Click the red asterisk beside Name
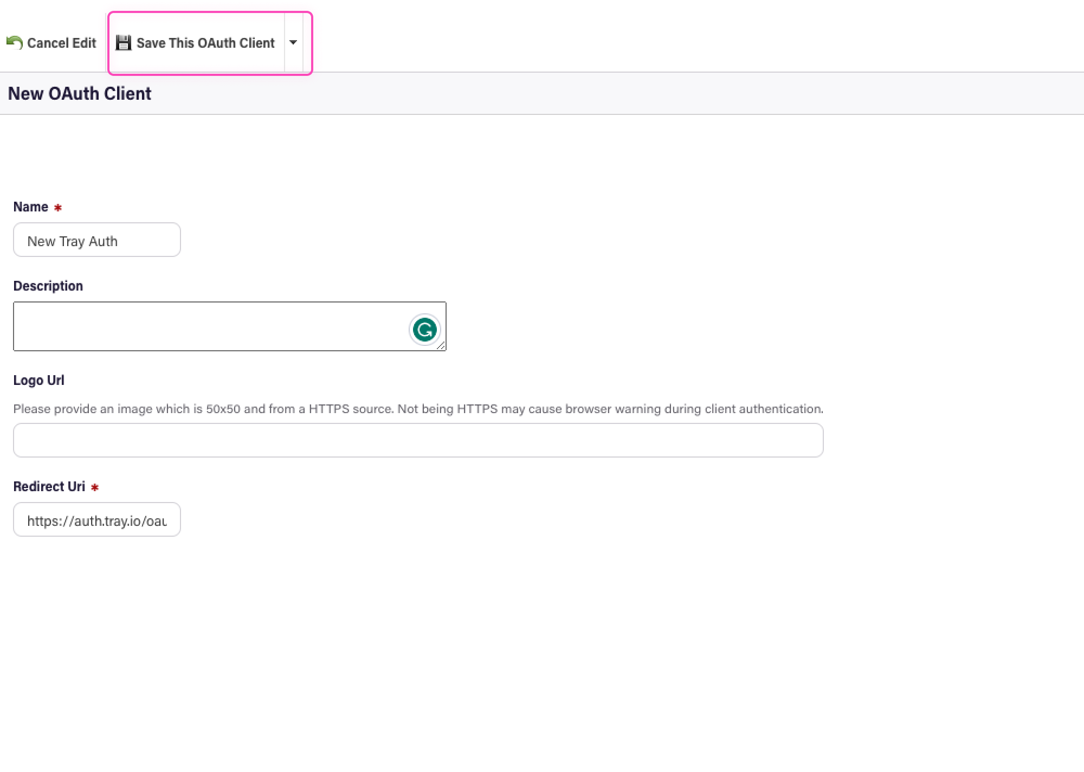The image size is (1084, 772). (x=58, y=208)
